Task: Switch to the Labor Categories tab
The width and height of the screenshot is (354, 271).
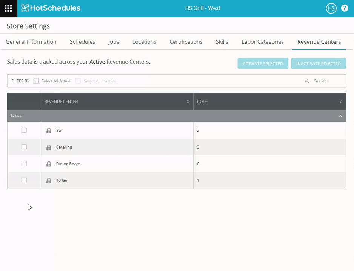Action: point(262,42)
